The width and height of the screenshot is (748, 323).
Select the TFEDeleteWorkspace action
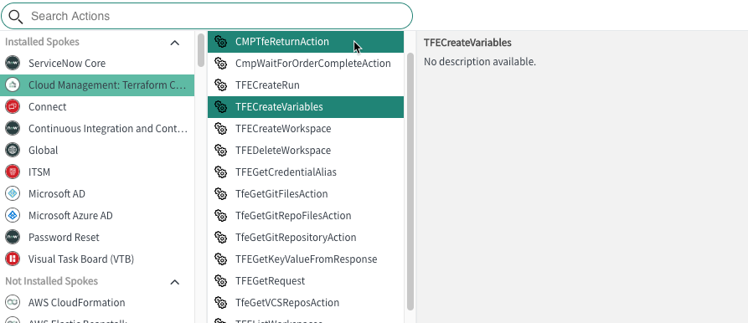(x=305, y=151)
